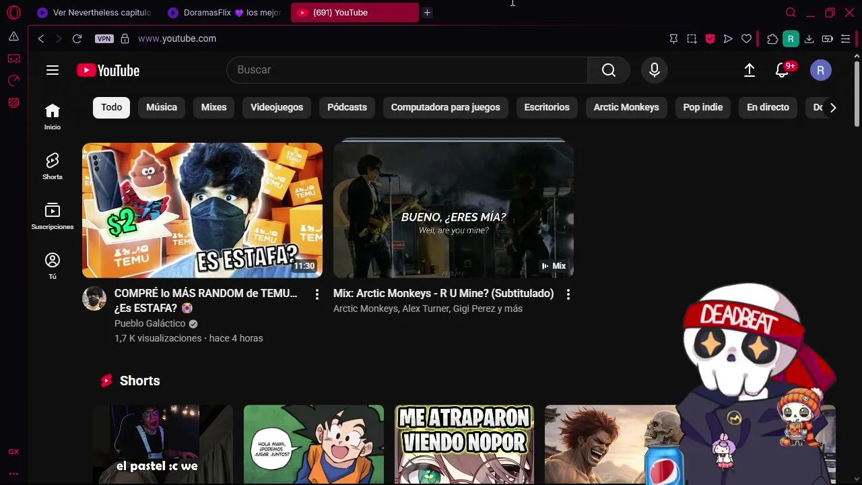Viewport: 862px width, 485px height.
Task: Toggle the VPN badge in address bar
Action: (104, 38)
